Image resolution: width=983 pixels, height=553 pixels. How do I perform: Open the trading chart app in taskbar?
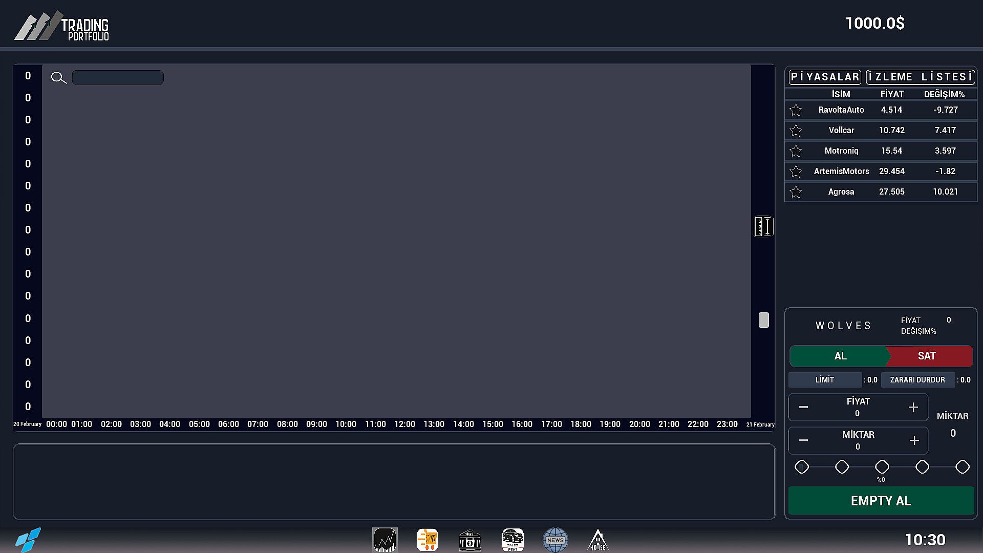384,540
